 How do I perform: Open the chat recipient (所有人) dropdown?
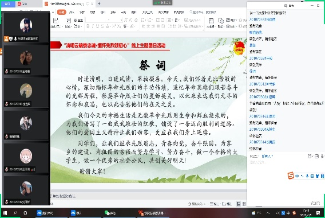click(267, 156)
